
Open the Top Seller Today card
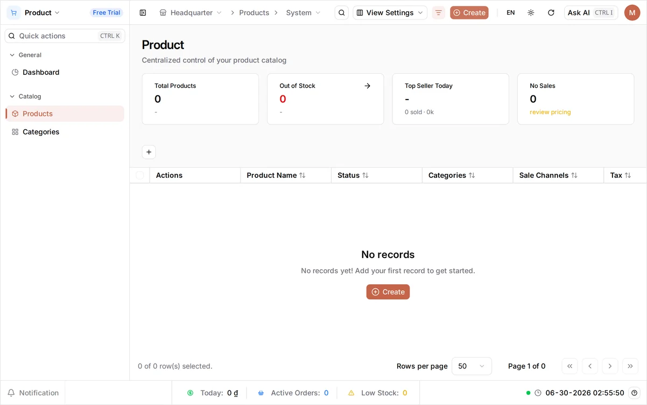[451, 99]
